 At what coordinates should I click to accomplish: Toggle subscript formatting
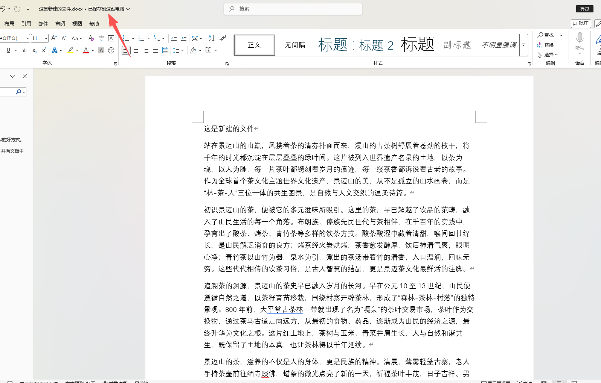coord(34,50)
